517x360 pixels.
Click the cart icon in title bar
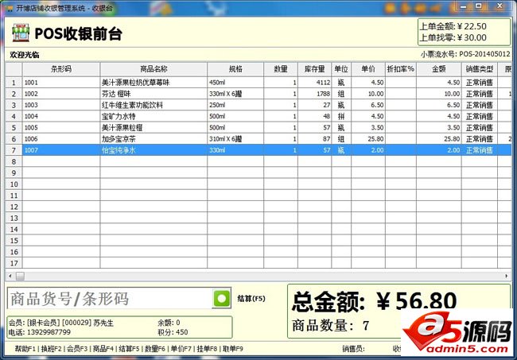[x=10, y=8]
